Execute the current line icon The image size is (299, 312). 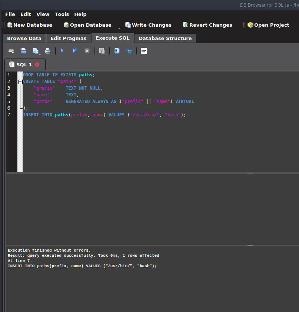74,51
